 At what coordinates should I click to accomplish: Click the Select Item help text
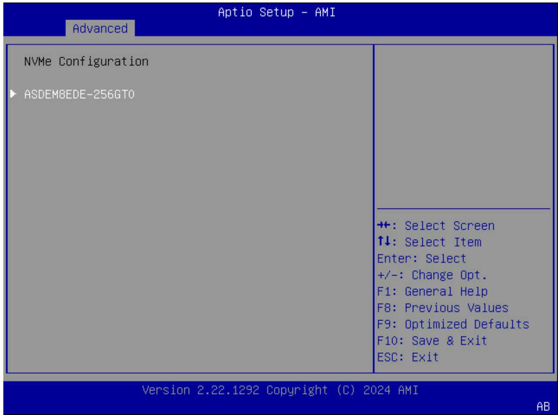click(x=443, y=242)
